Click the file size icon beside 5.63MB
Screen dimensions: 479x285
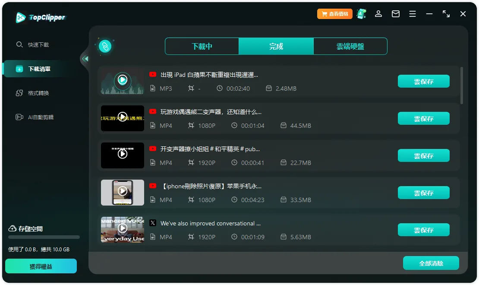(284, 237)
